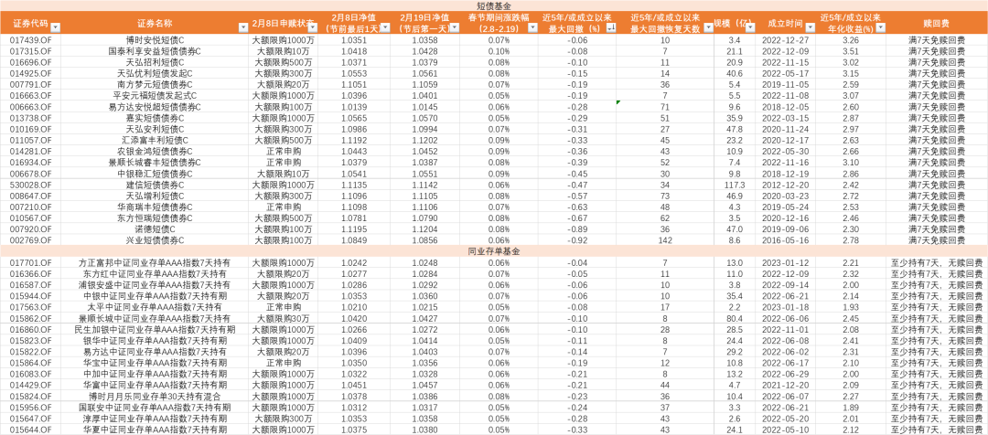Viewport: 988px width, 435px height.
Task: Open the sorted 最大回撤(%) filter dropdown
Action: [x=610, y=27]
